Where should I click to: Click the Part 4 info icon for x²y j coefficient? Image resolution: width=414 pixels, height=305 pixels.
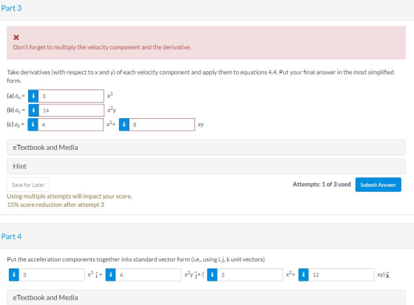point(111,275)
